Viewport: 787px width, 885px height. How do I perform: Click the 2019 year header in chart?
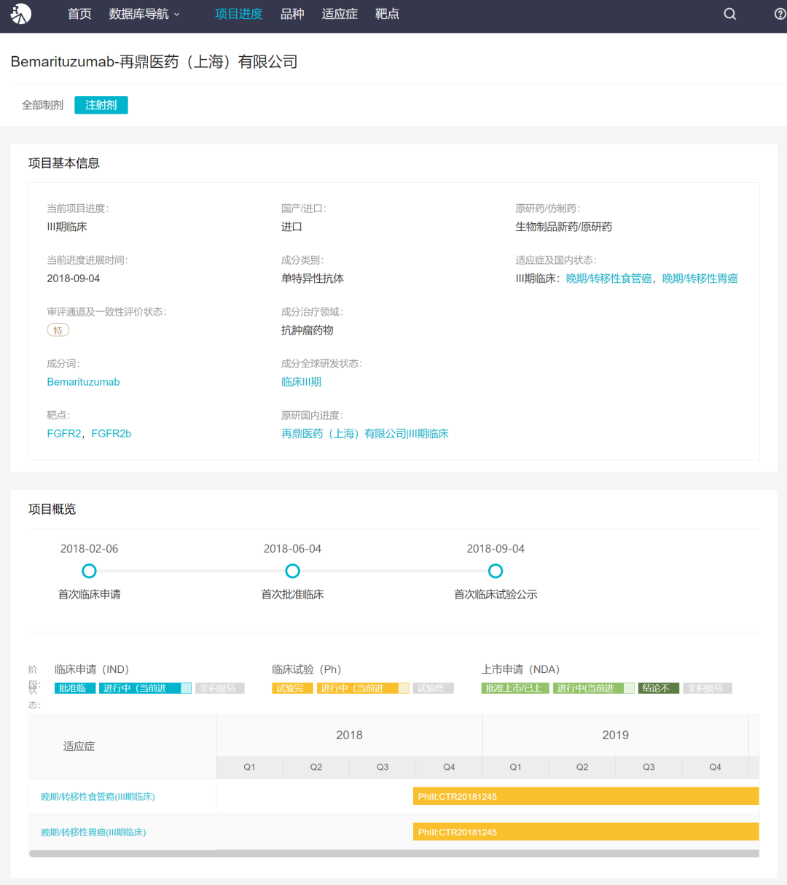tap(616, 736)
